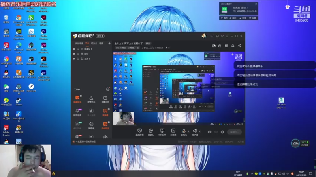This screenshot has width=316, height=177.
Task: Expand speaker options arrow
Action: pos(200,131)
